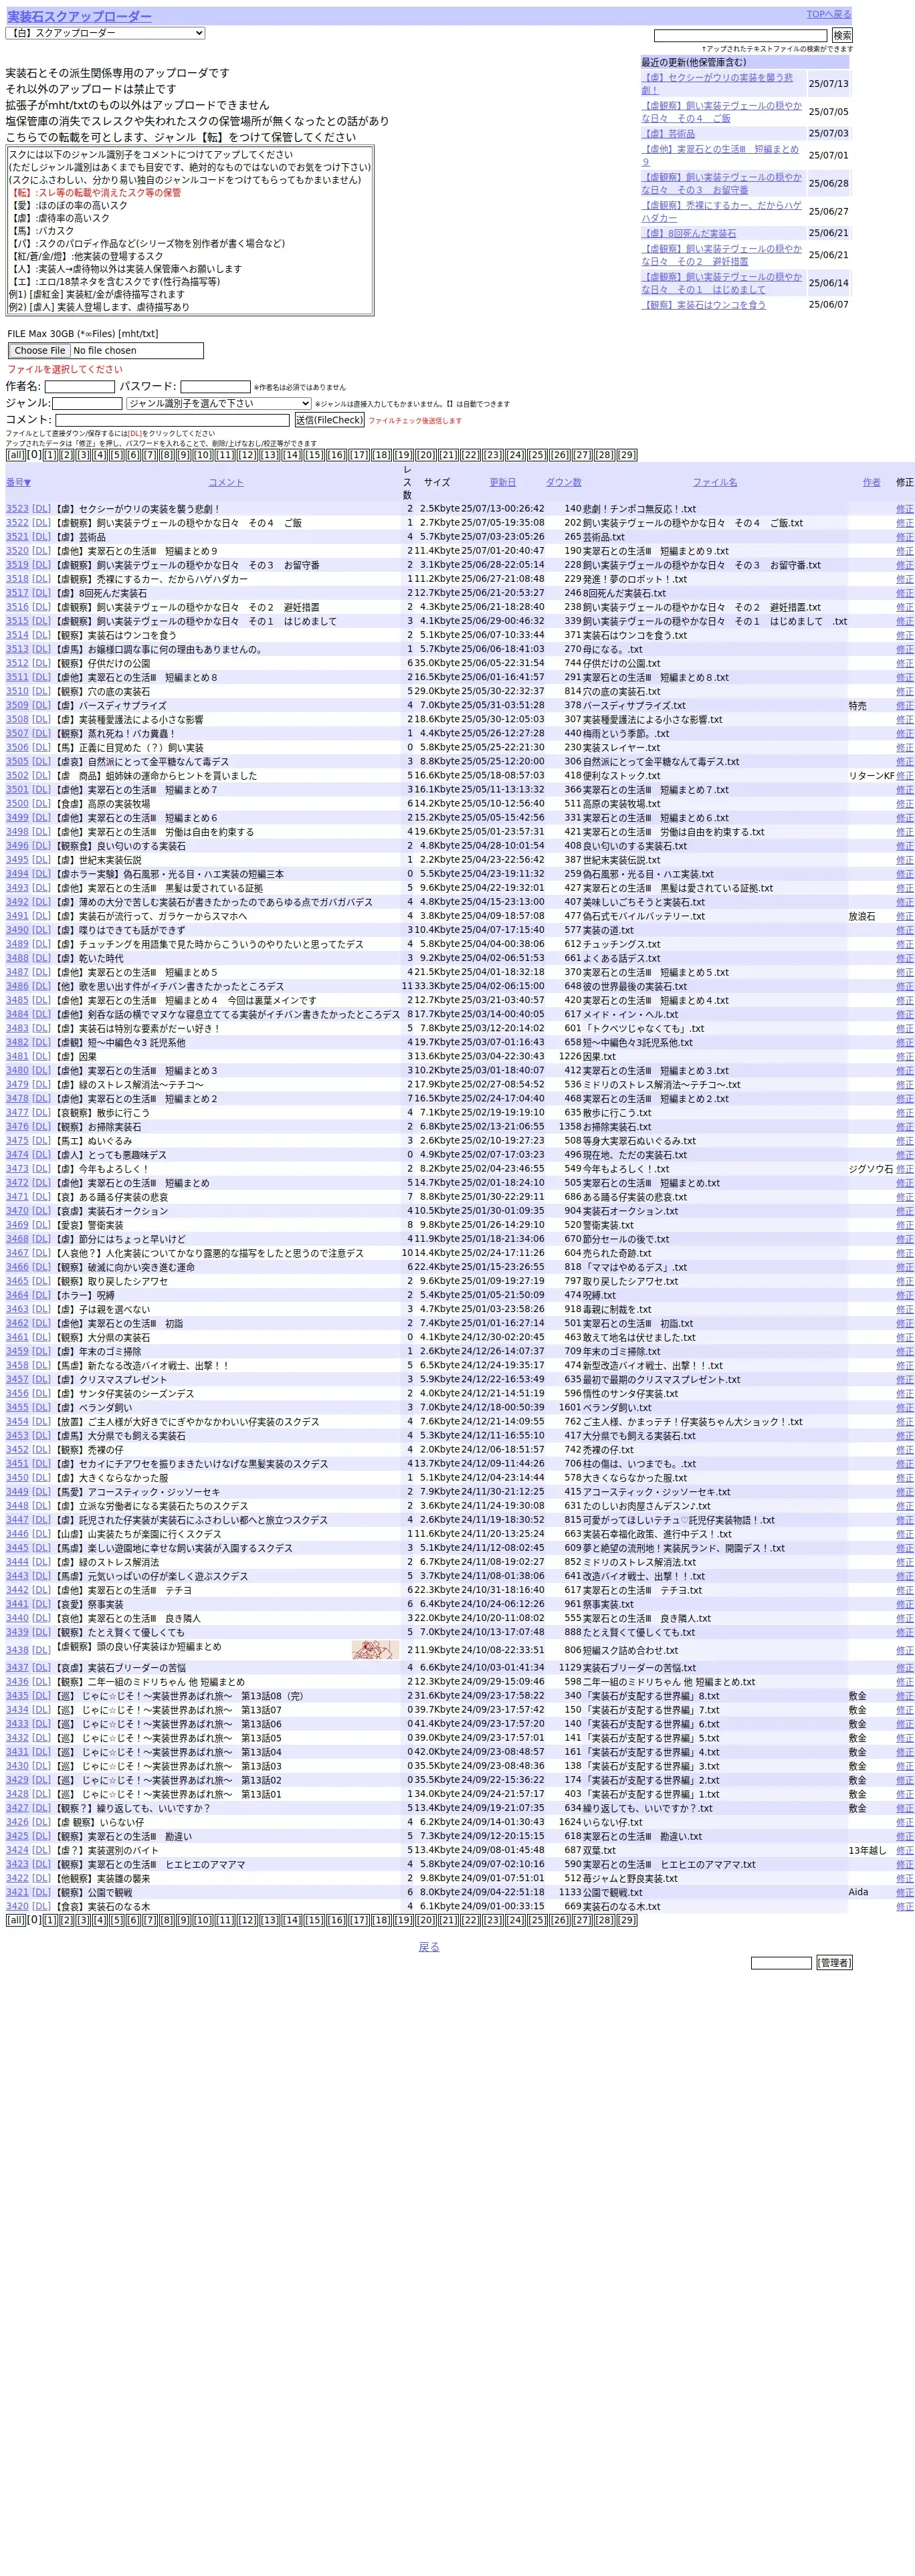Select the [all] link in top pagination
Viewport: 915px width, 2576px height.
(15, 455)
